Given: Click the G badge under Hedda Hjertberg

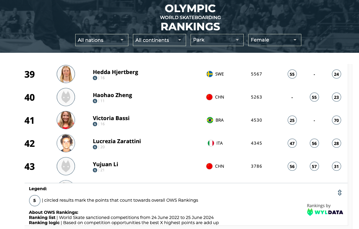Looking at the screenshot, I should click(x=95, y=78).
